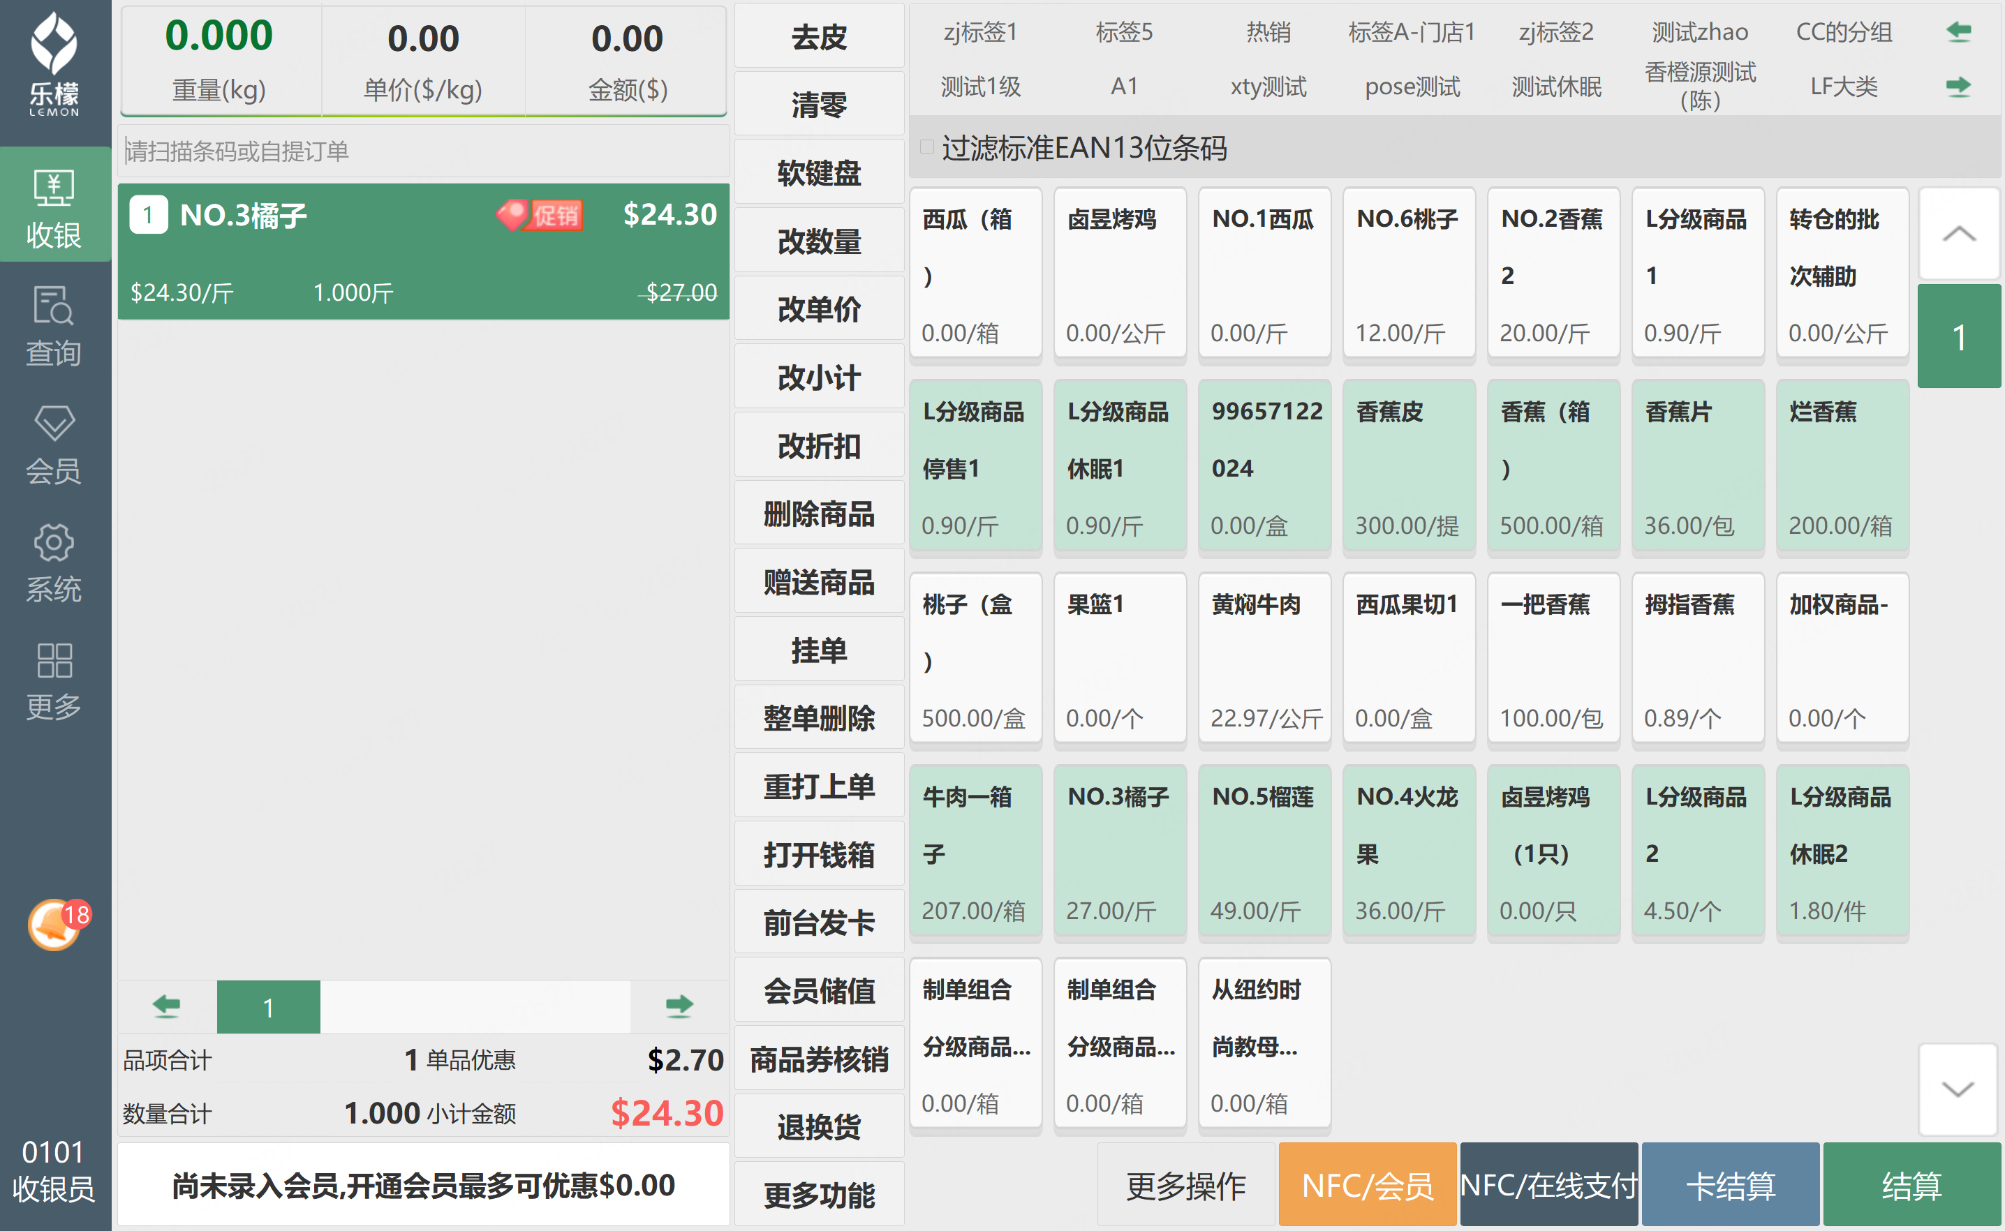Click the barcode scan input field
This screenshot has height=1231, width=2005.
pyautogui.click(x=424, y=151)
